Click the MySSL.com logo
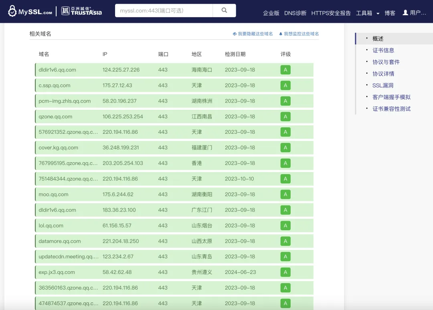Viewport: 433px width, 310px height. pos(30,11)
